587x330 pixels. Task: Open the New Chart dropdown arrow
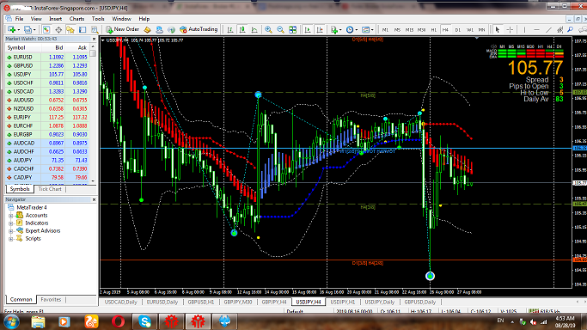coord(18,30)
